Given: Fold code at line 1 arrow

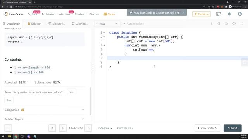Looking at the screenshot, I should tap(104, 32).
